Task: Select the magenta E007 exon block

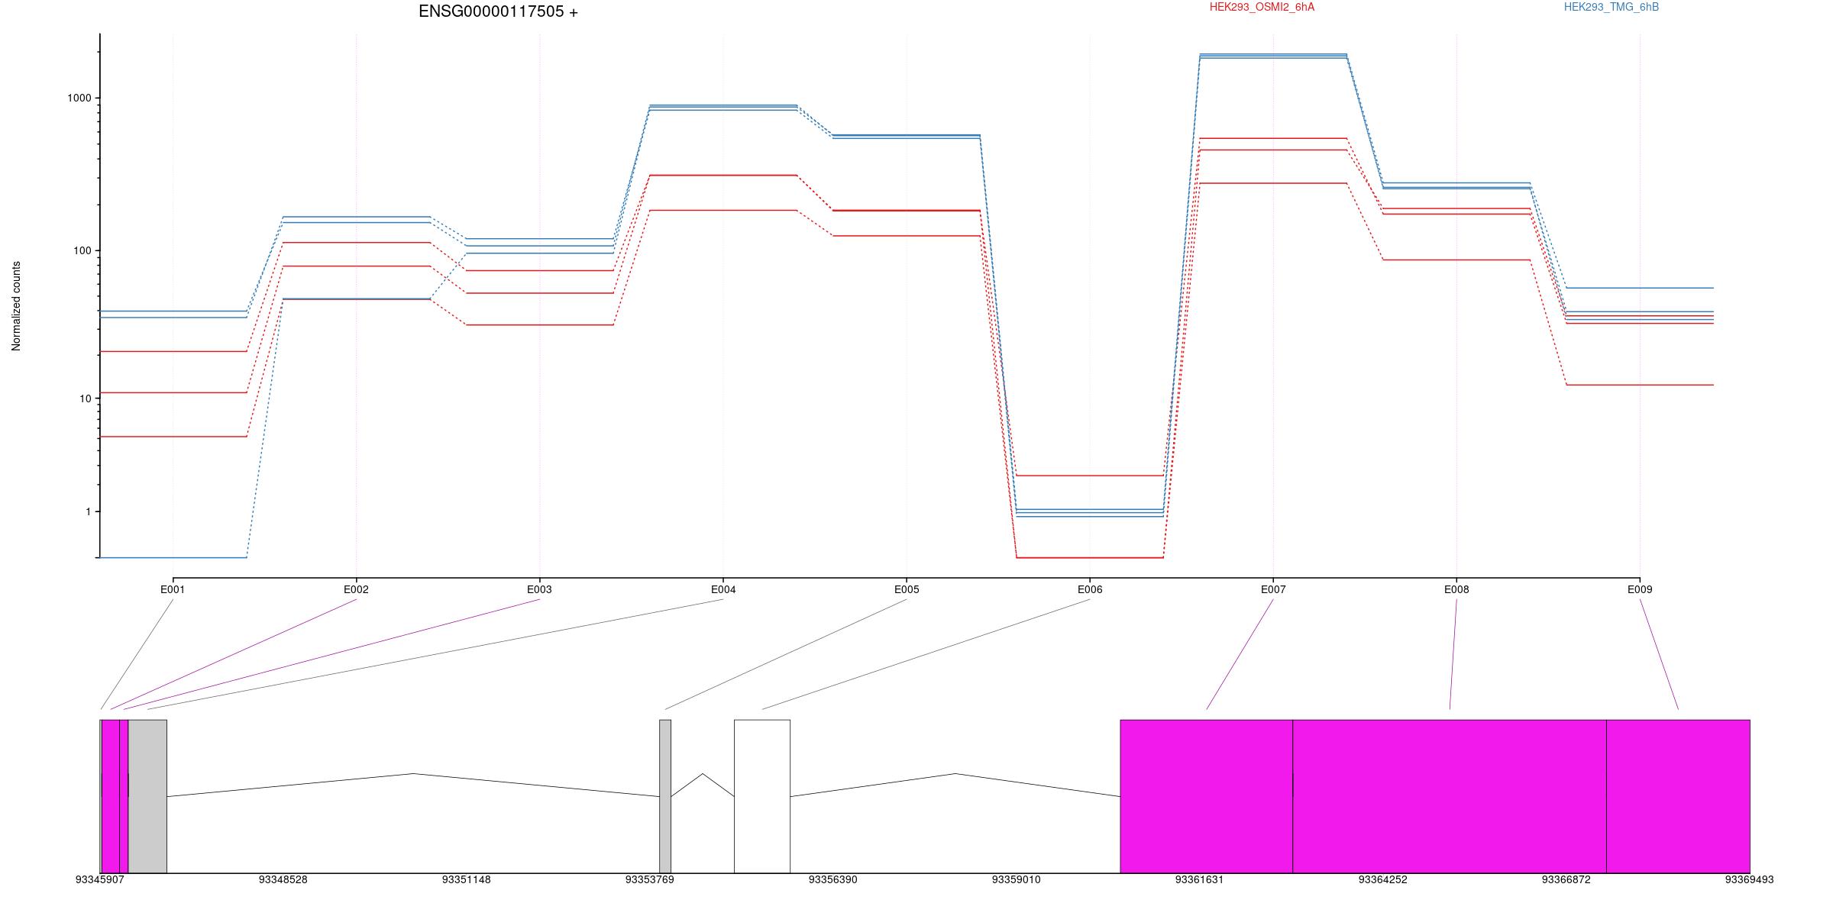Action: pos(1207,796)
